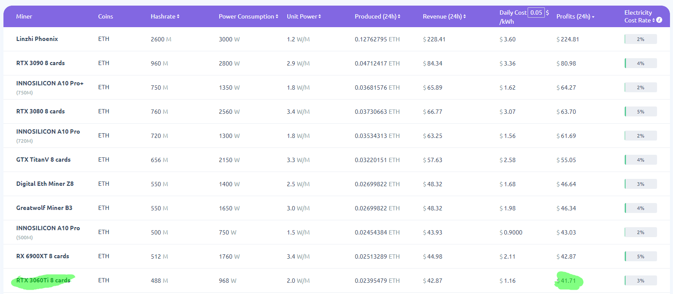673x294 pixels.
Task: Click the Hashrate column sort icon
Action: (178, 17)
